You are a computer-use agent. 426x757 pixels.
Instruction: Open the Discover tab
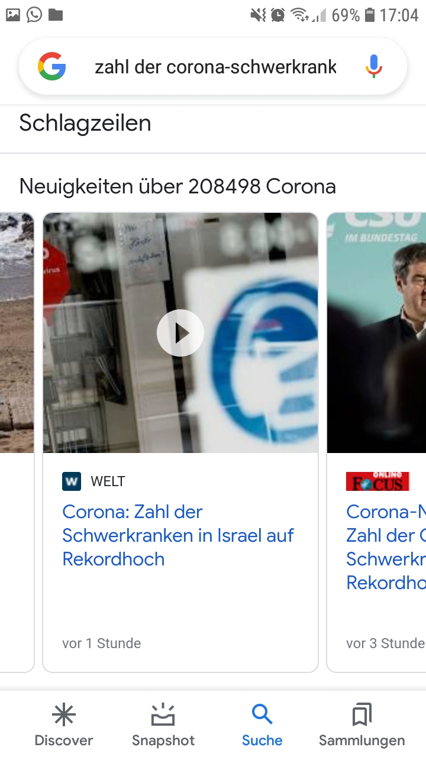tap(64, 724)
